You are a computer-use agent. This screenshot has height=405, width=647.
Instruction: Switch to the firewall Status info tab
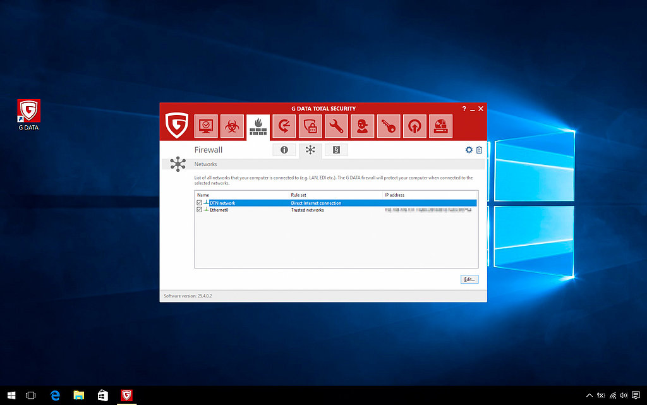(284, 150)
